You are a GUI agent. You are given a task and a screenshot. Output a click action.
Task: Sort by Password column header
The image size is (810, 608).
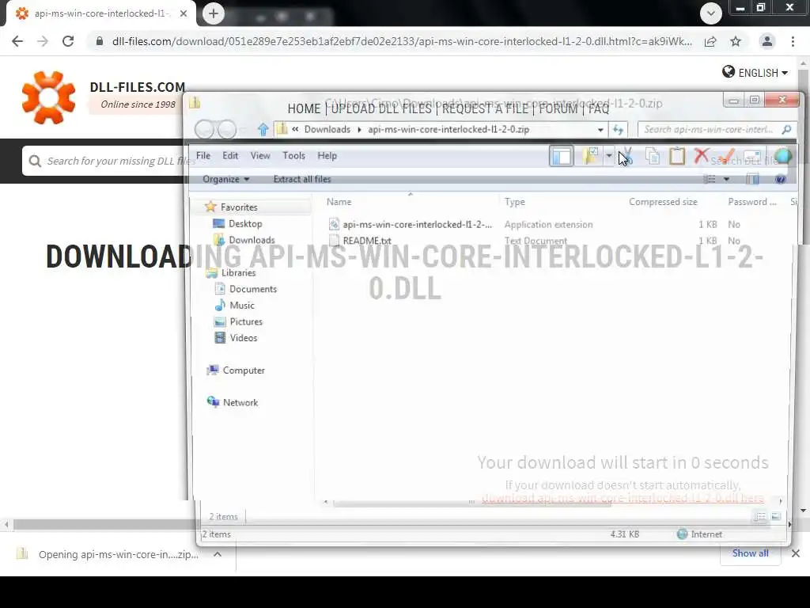point(752,202)
